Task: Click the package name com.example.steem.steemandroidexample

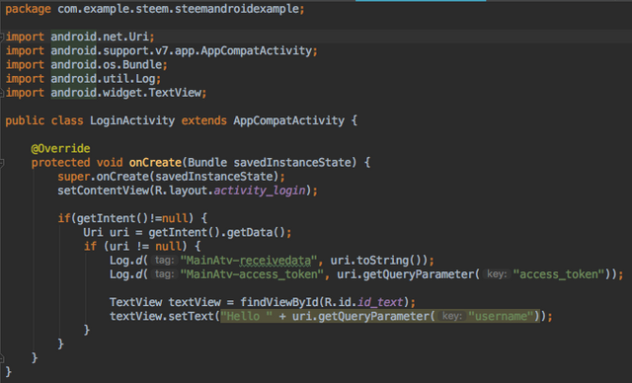Action: coord(178,9)
